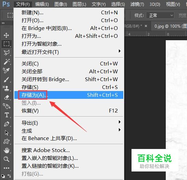Select the Pen tool
187x180 pixels.
(x=7, y=124)
